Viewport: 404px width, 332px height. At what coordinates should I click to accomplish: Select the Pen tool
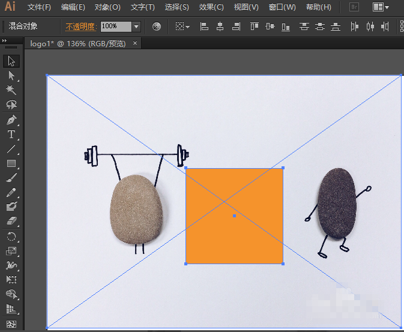[11, 119]
